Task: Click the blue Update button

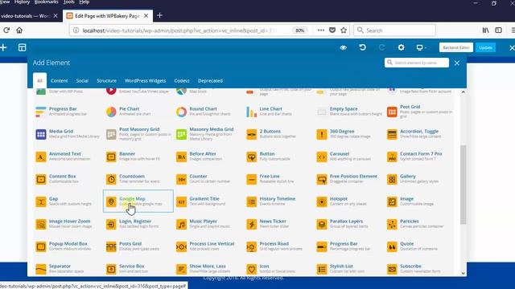Action: pos(485,47)
